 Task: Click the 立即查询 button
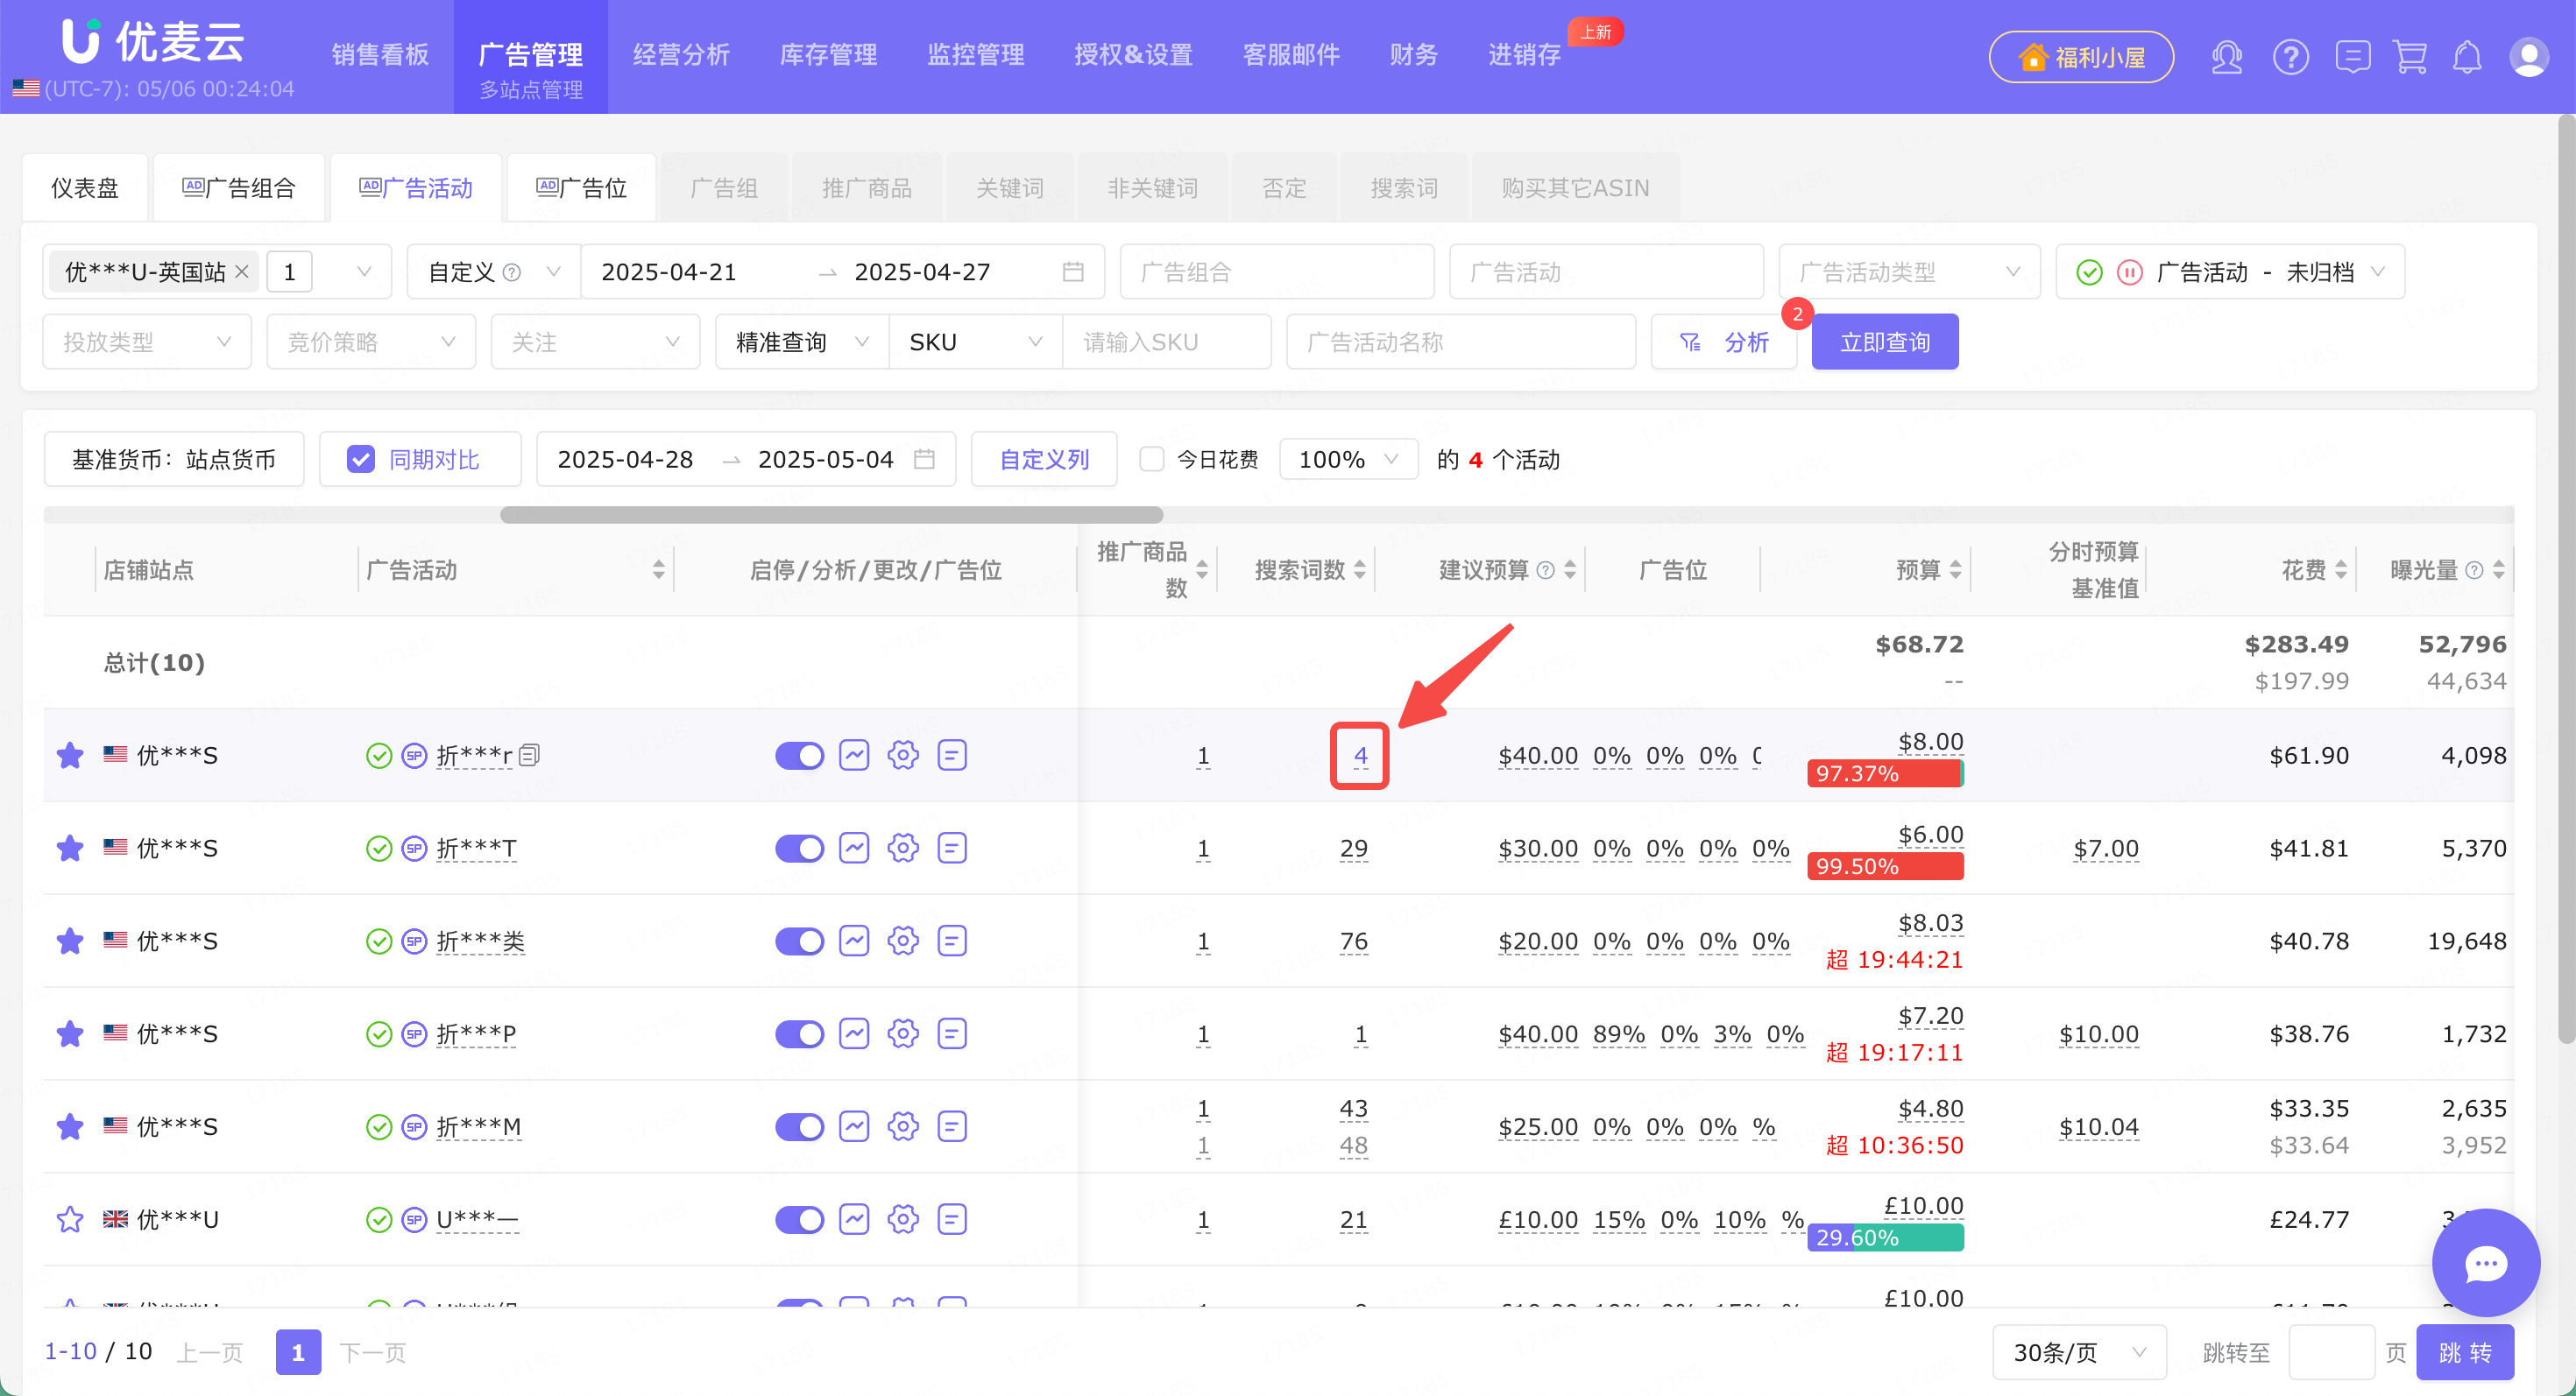(1885, 342)
